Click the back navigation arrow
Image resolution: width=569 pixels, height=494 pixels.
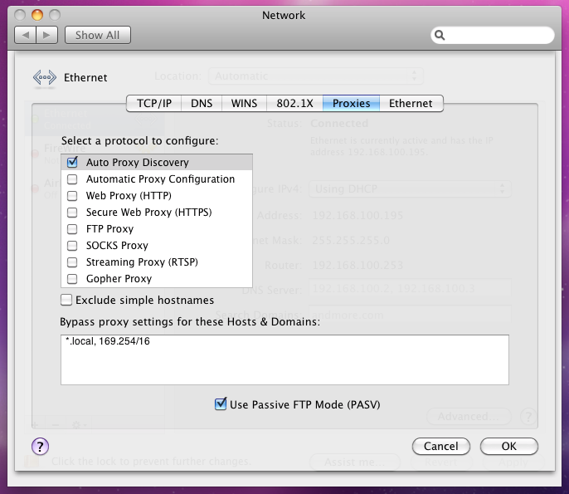pyautogui.click(x=27, y=35)
